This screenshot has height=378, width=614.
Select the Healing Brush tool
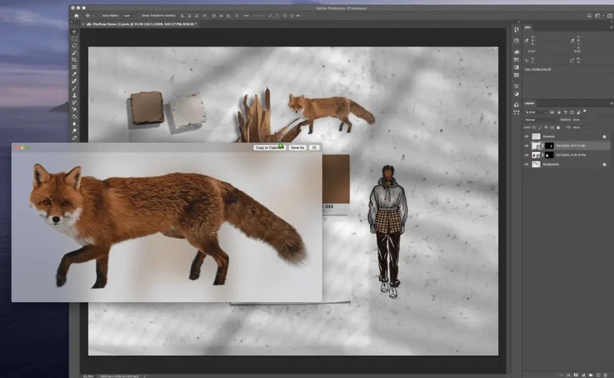pyautogui.click(x=74, y=81)
